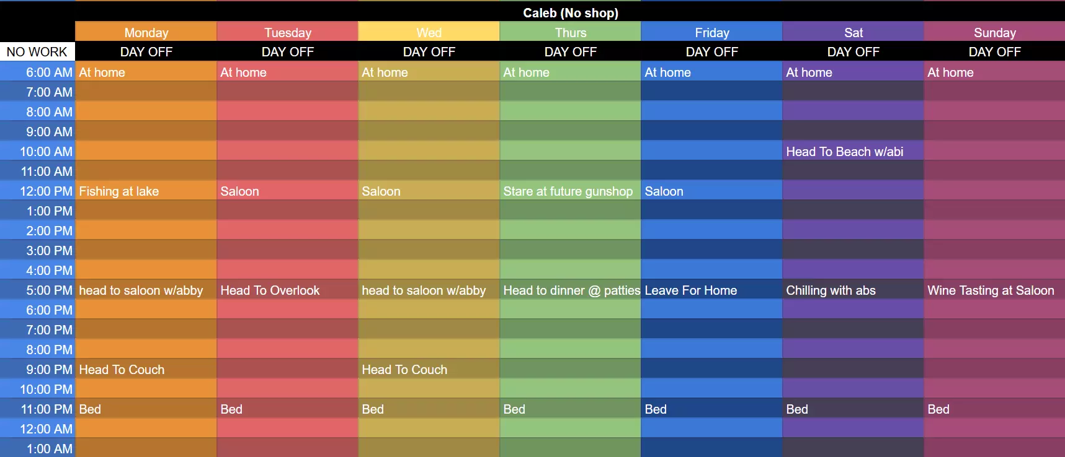Click Wednesday's Head To Couch cell
This screenshot has width=1065, height=457.
[x=429, y=370]
